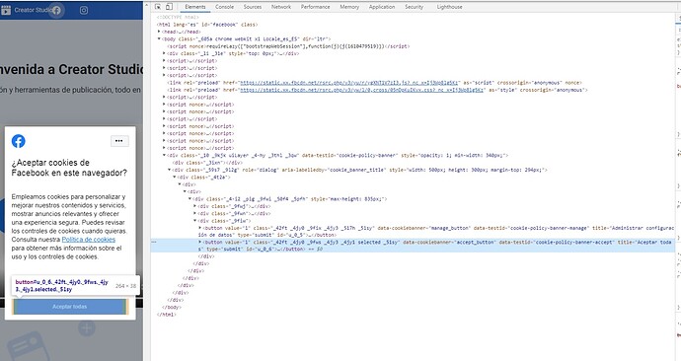Open the Política de cookies link
Image resolution: width=681 pixels, height=361 pixels.
point(89,240)
